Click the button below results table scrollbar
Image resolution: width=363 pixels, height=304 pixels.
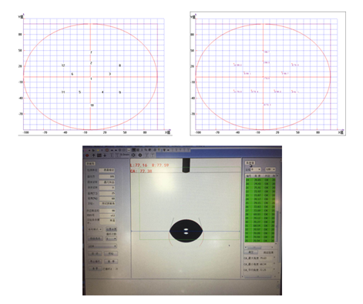tap(251, 252)
